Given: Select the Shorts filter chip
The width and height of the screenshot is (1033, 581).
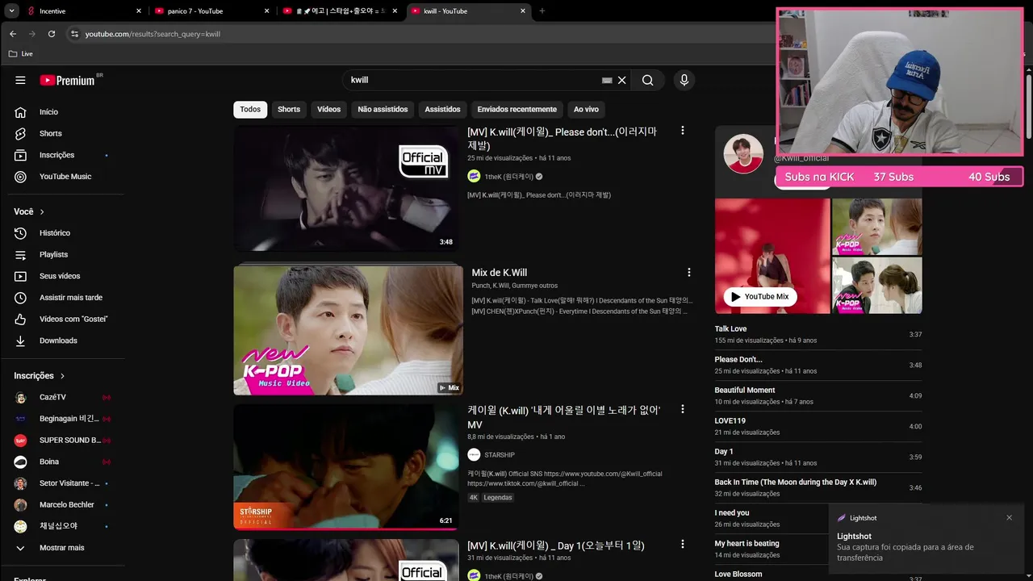Looking at the screenshot, I should pos(289,109).
